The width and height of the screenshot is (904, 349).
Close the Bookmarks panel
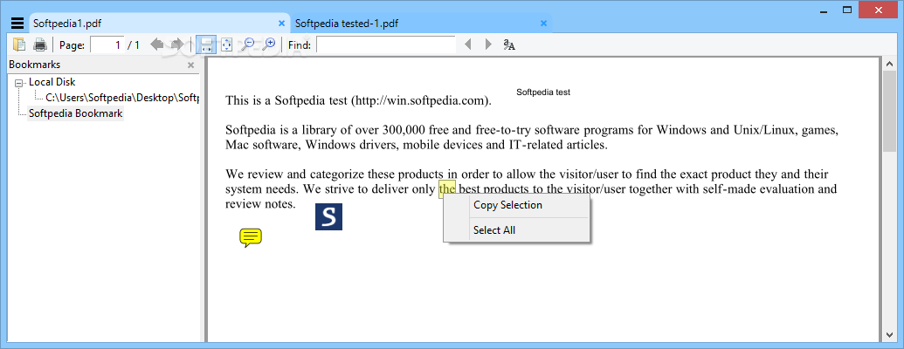click(190, 65)
